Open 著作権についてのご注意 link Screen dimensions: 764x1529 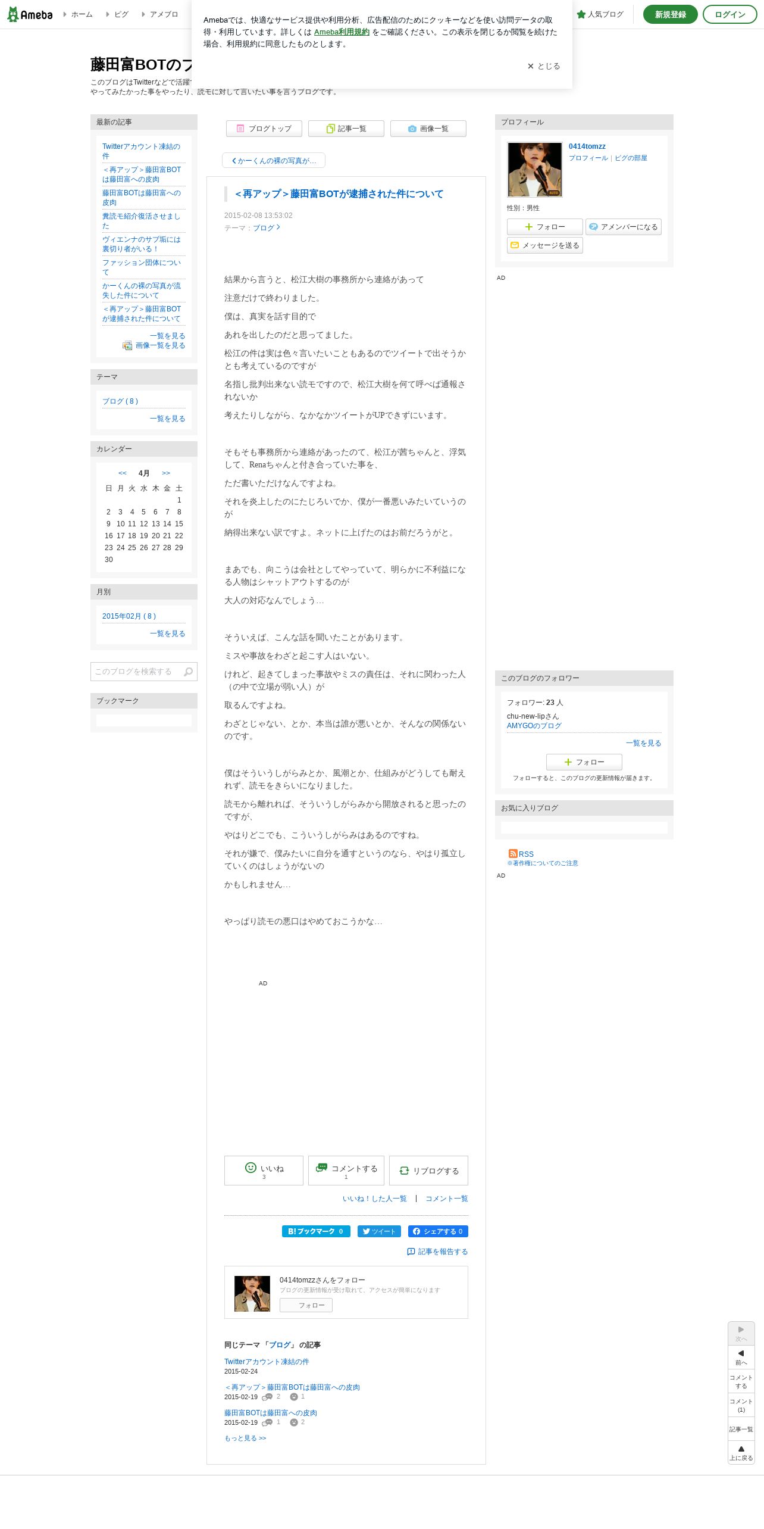pos(543,863)
